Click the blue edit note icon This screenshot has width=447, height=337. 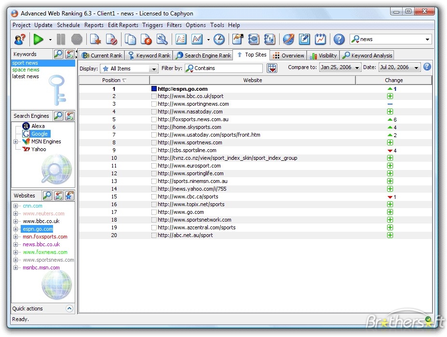coord(304,40)
